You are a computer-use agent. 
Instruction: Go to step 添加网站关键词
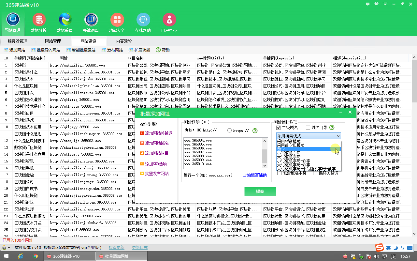(156, 133)
